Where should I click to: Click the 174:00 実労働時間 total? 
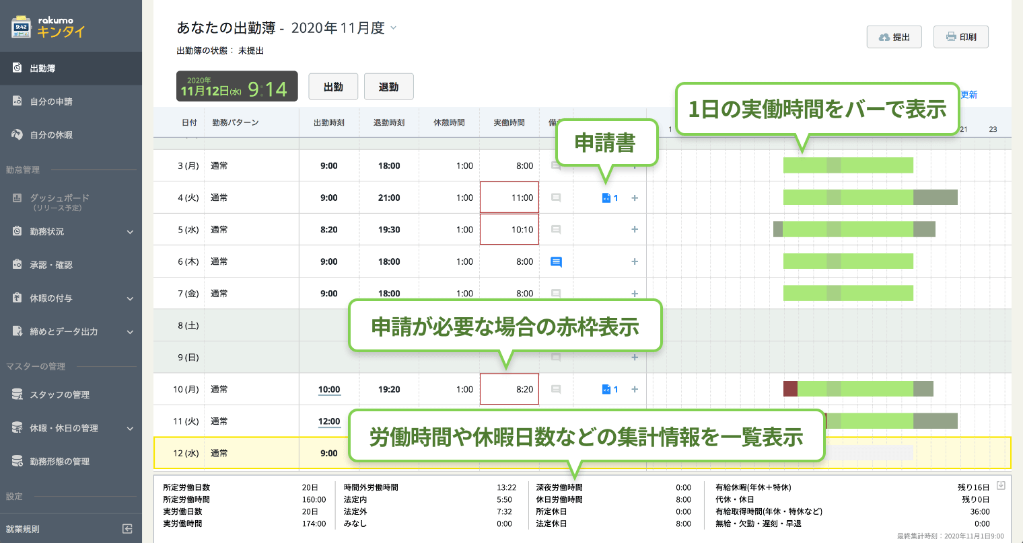point(314,524)
